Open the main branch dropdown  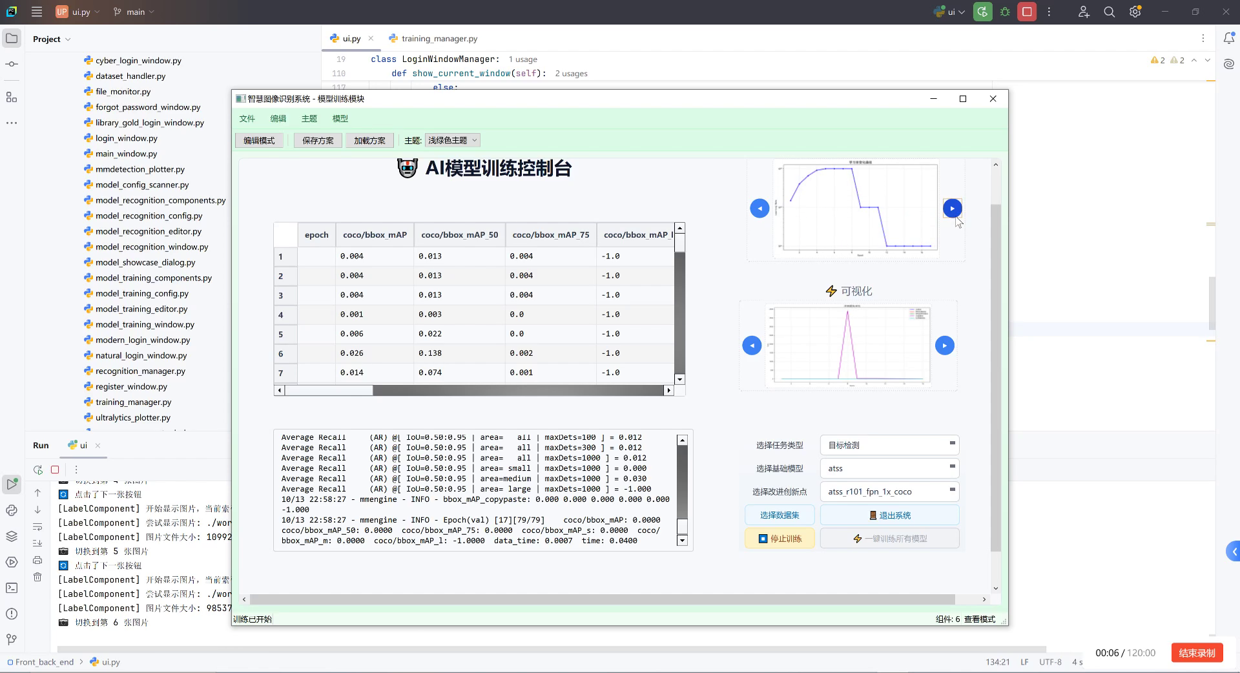click(x=134, y=12)
